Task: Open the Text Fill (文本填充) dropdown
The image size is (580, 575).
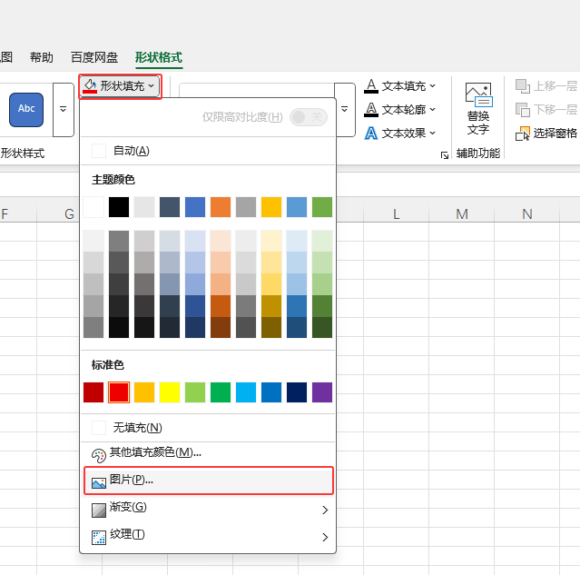Action: [x=399, y=86]
